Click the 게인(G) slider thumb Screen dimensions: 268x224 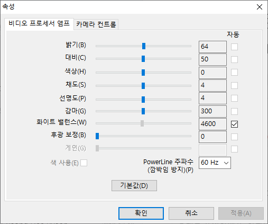click(97, 148)
